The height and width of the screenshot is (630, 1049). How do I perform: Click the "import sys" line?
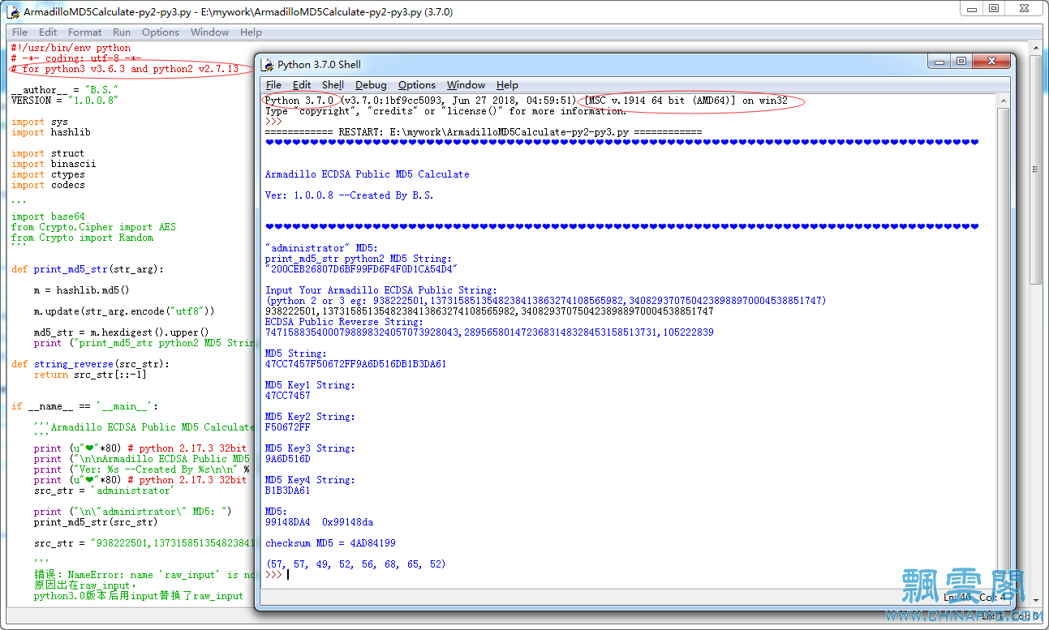39,122
